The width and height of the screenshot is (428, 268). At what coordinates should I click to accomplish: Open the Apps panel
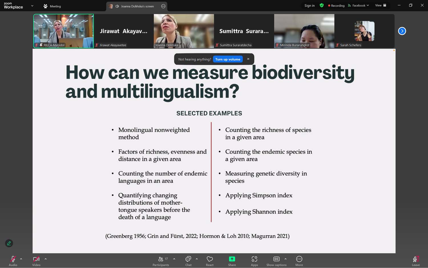(x=254, y=261)
